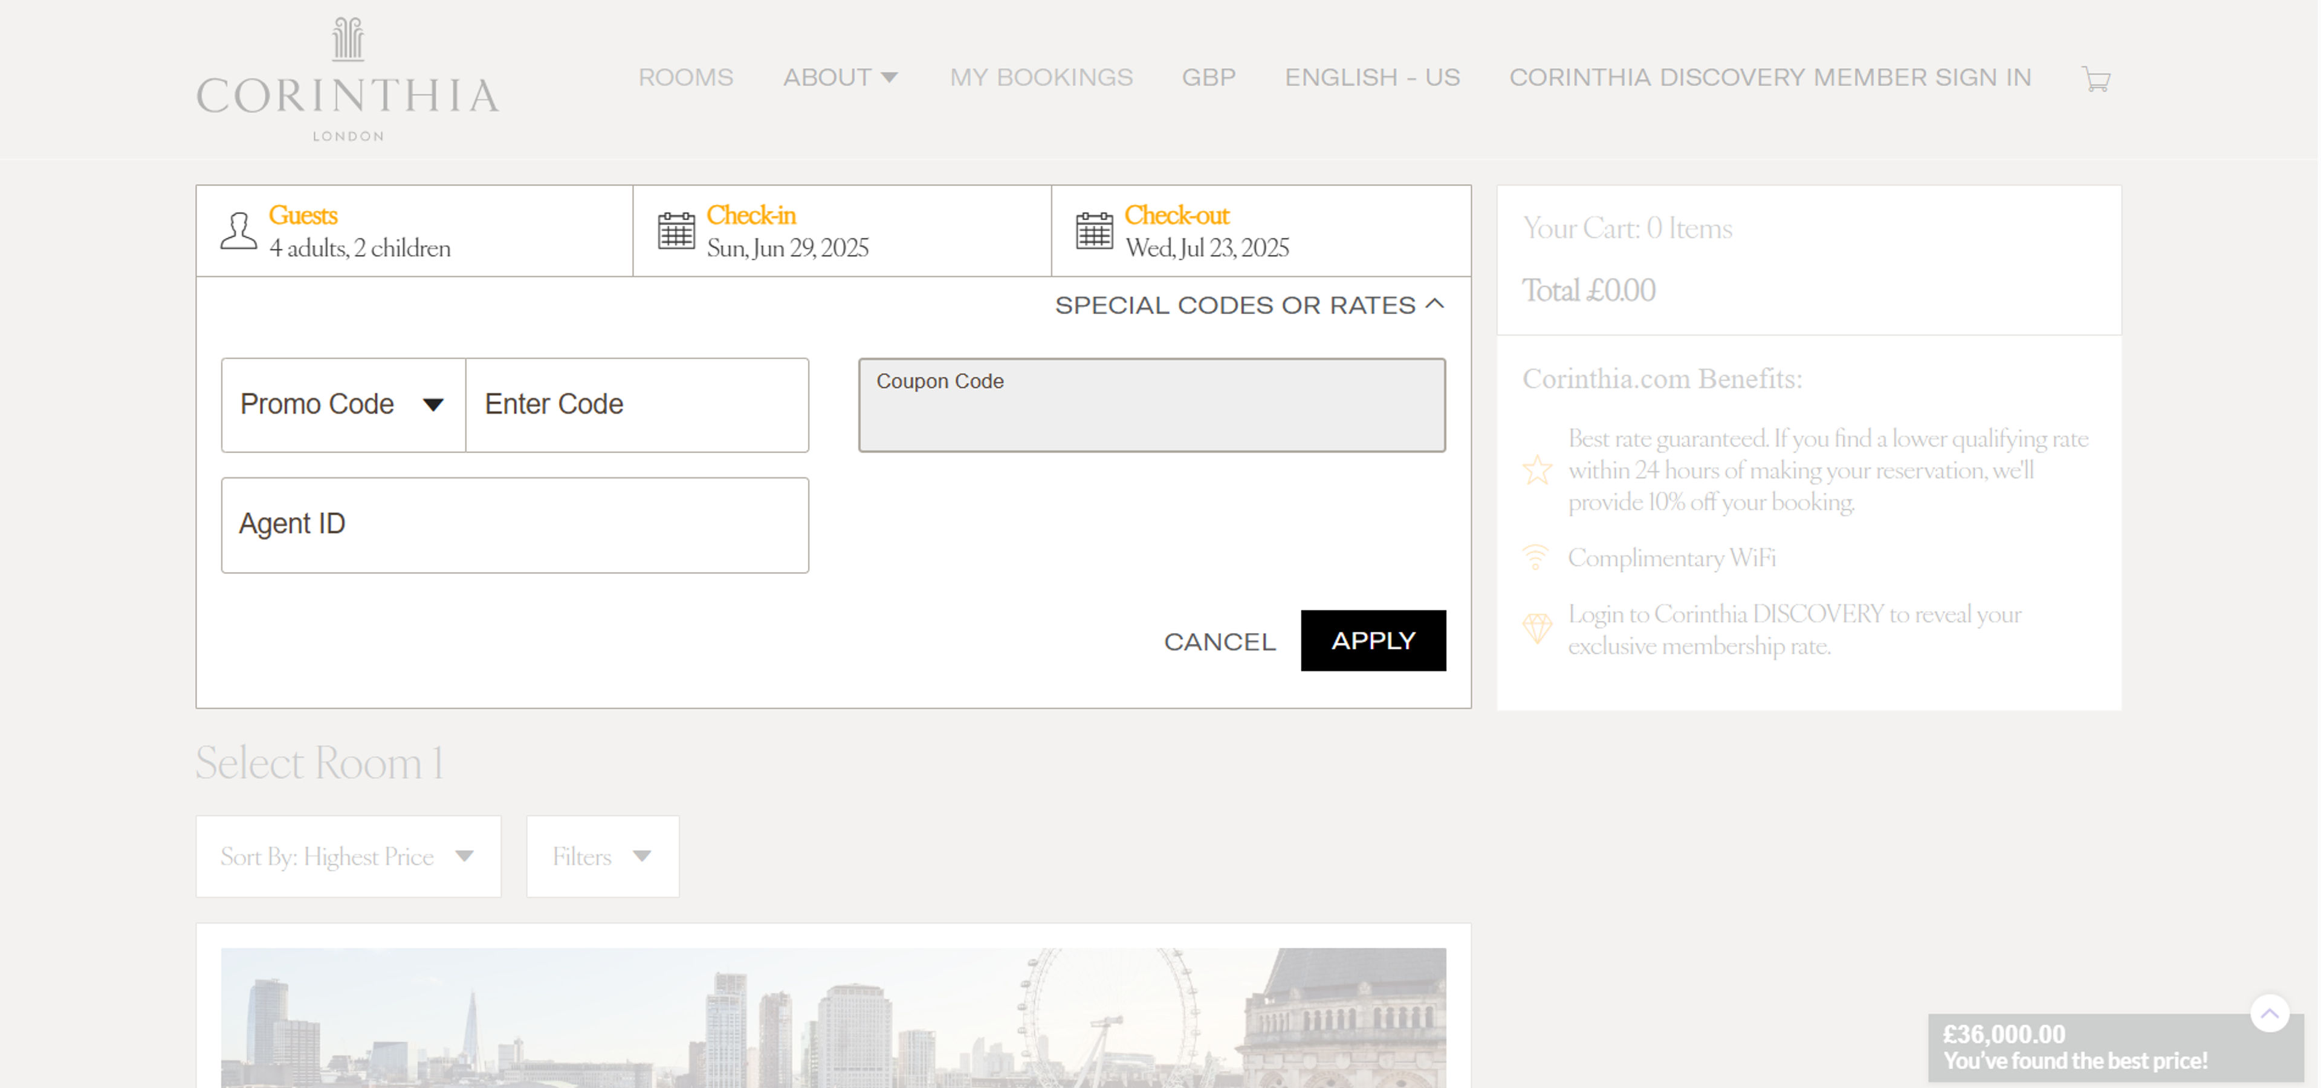Click the Total £0.00 text
The width and height of the screenshot is (2321, 1088).
point(1588,291)
